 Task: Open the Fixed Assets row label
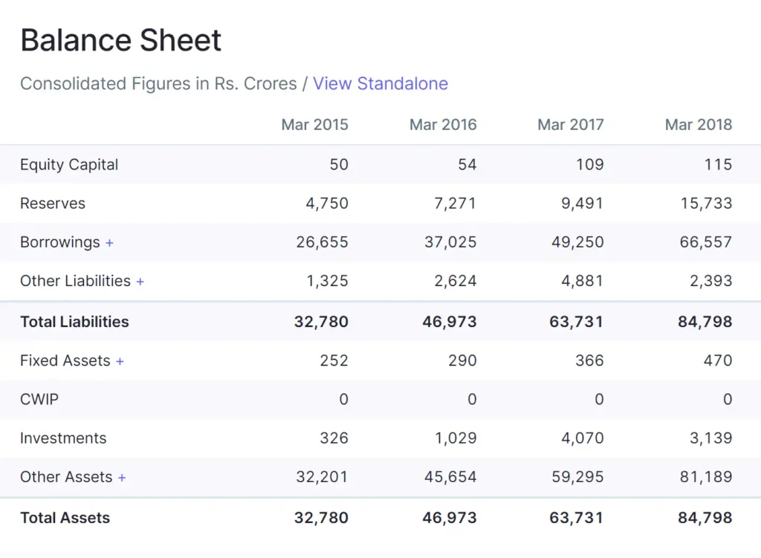65,360
